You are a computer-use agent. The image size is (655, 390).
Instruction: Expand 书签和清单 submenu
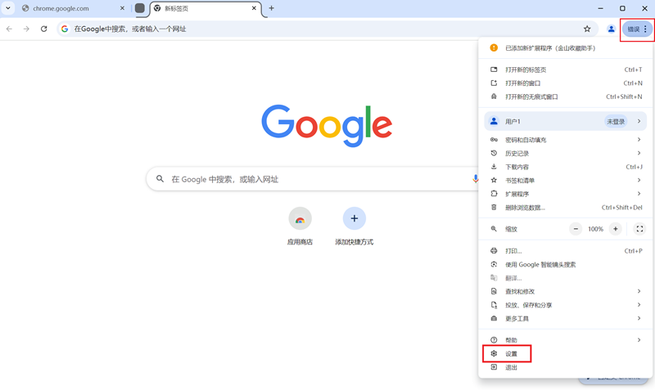566,180
